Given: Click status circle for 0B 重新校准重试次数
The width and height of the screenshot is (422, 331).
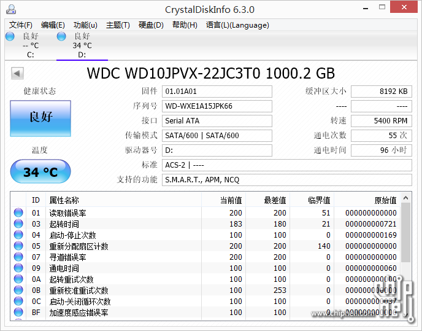Looking at the screenshot, I should (18, 290).
